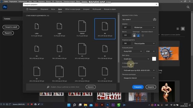Click the Adobe Stock template search field
This screenshot has width=193, height=108.
pyautogui.click(x=65, y=87)
